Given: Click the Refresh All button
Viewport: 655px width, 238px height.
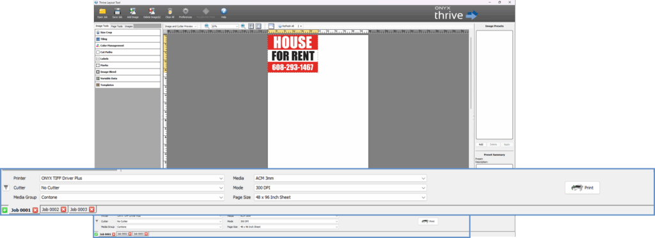Looking at the screenshot, I should pos(287,26).
